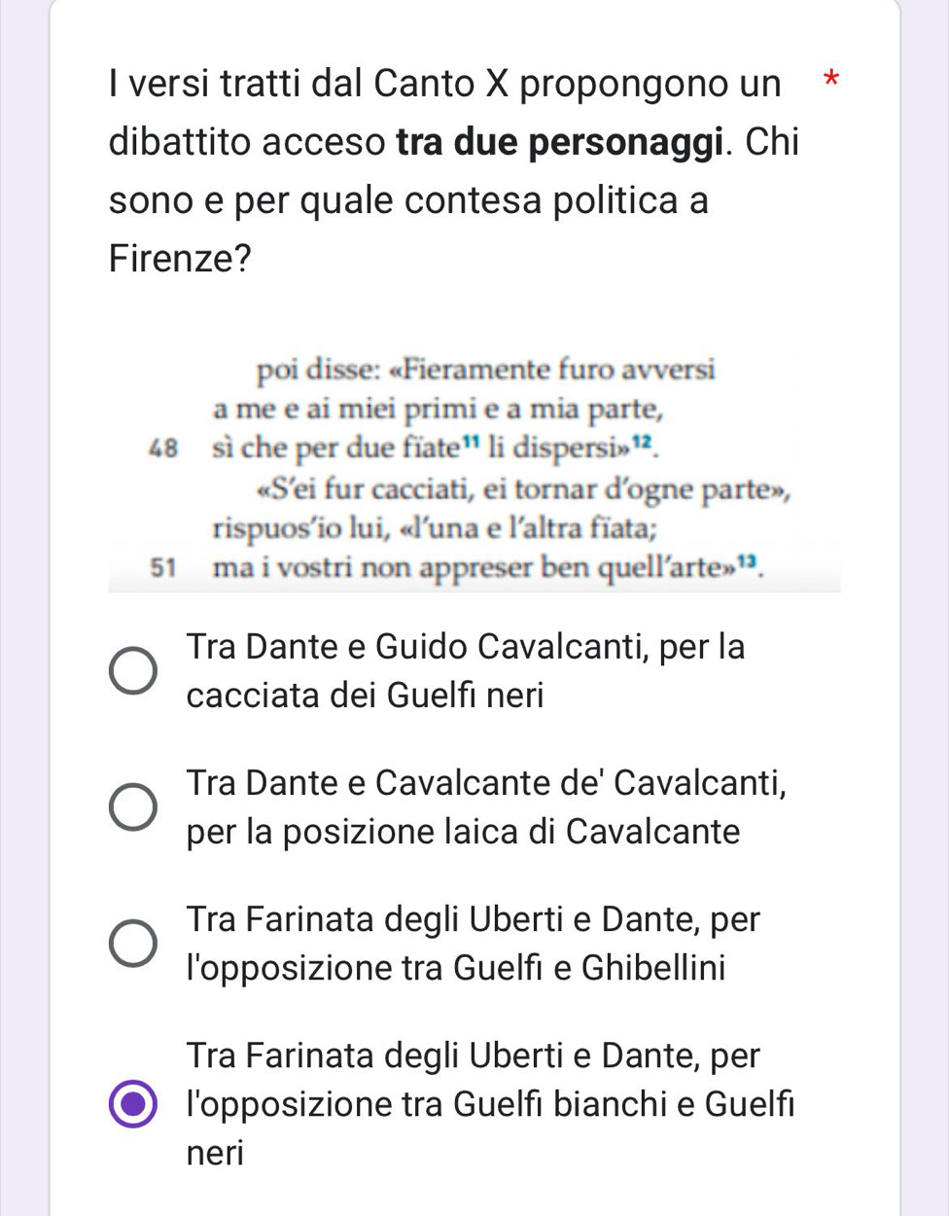
Task: Click the selected Guelfi bianchi e neri radio
Action: point(132,1104)
